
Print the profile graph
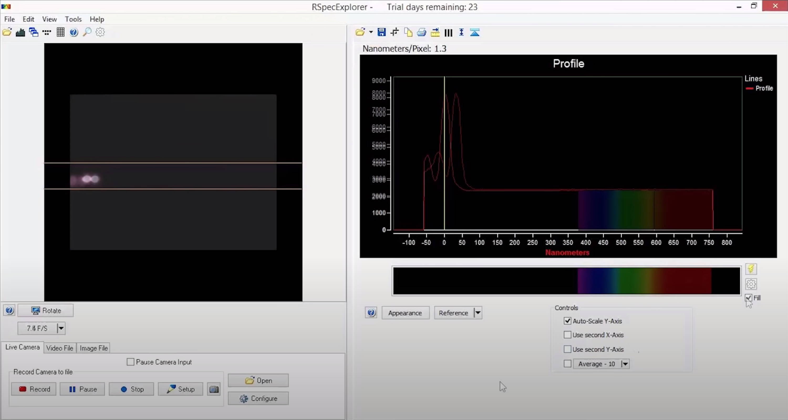[422, 32]
